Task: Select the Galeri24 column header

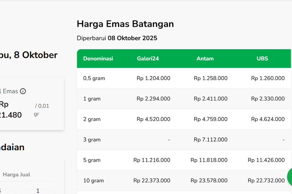Action: (148, 59)
